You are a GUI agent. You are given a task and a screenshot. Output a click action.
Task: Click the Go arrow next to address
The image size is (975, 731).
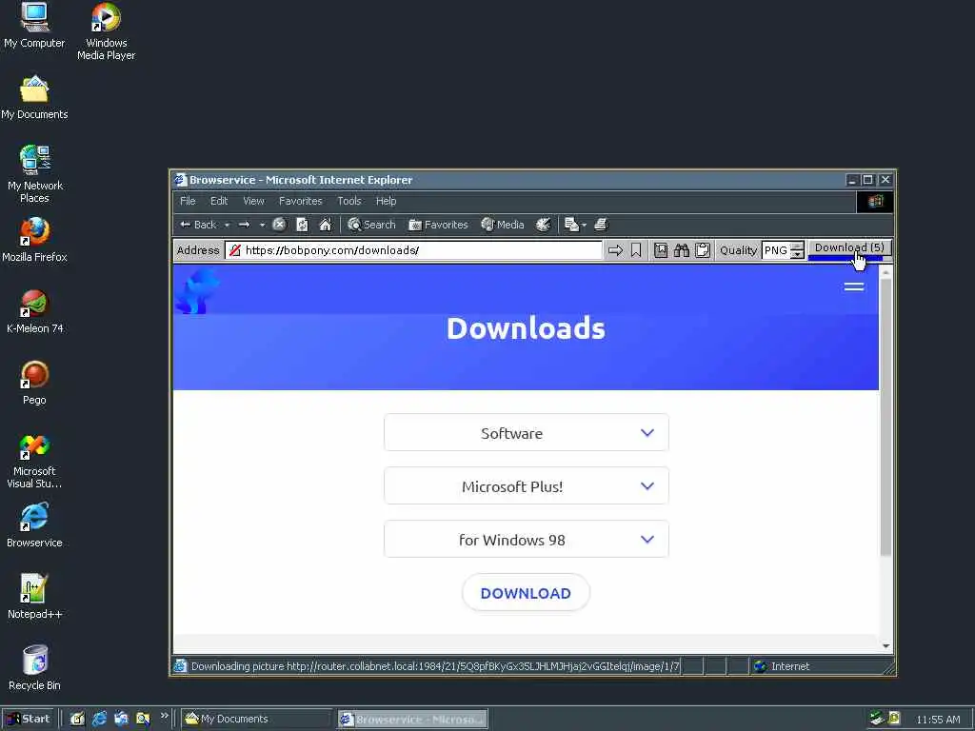pyautogui.click(x=615, y=250)
